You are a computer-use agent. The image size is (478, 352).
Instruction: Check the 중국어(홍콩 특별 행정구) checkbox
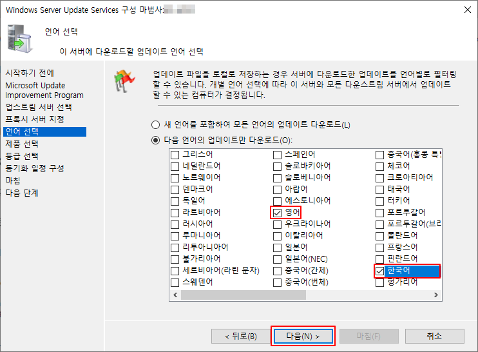click(x=379, y=155)
